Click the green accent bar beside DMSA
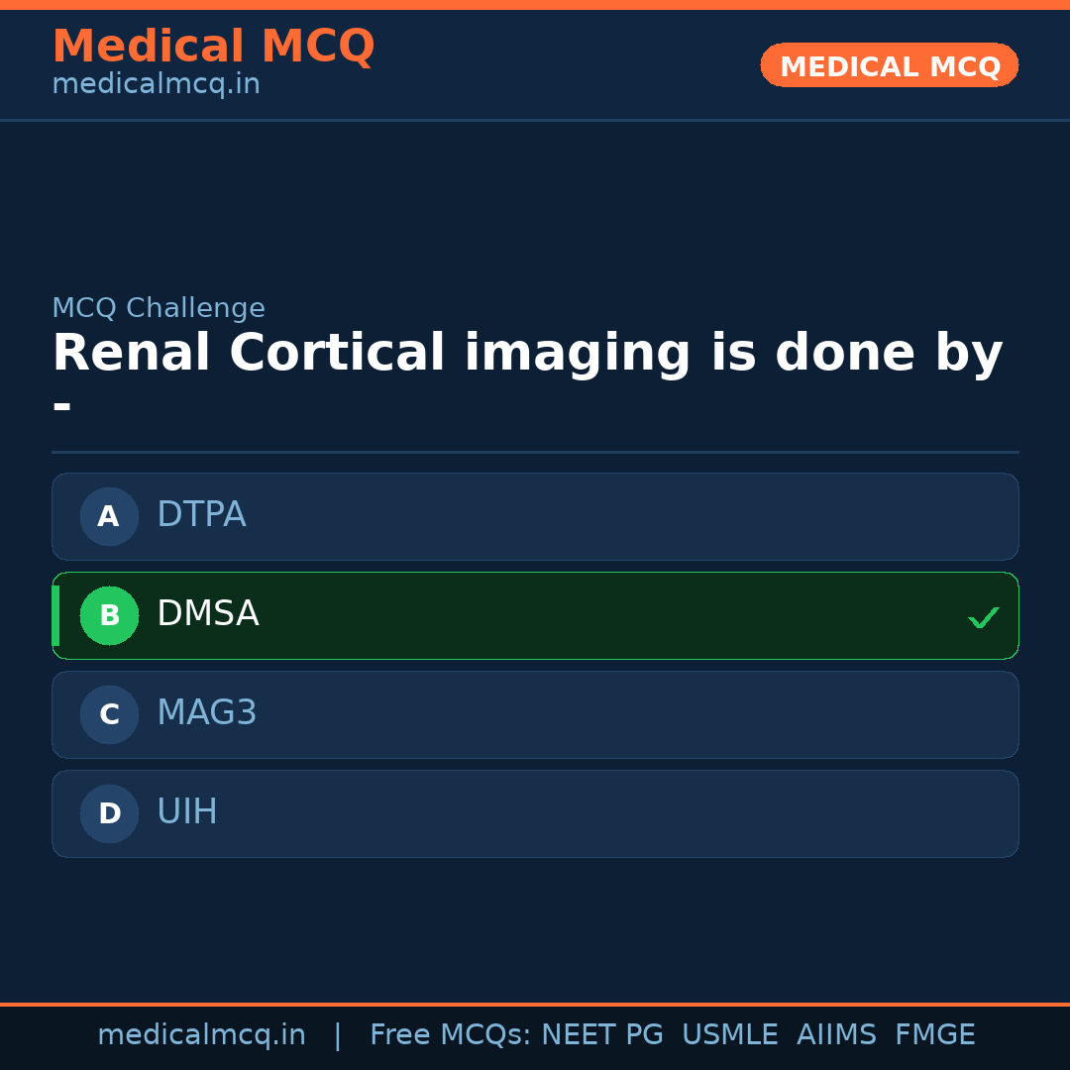Screen dimensions: 1070x1070 tap(56, 615)
